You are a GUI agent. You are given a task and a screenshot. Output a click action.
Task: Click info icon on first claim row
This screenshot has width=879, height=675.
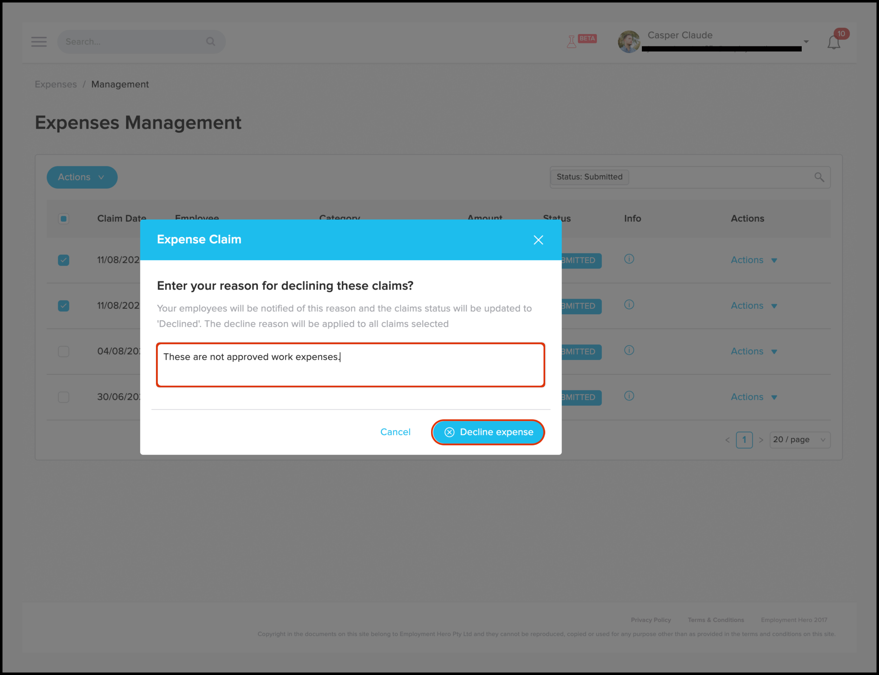click(629, 259)
